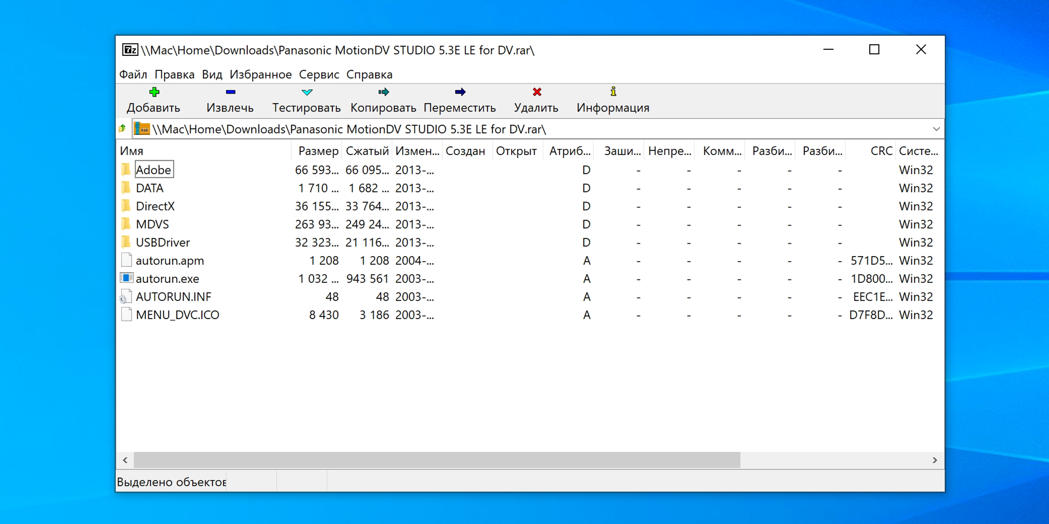Select the autorun.exe file name
1049x524 pixels.
(x=167, y=279)
